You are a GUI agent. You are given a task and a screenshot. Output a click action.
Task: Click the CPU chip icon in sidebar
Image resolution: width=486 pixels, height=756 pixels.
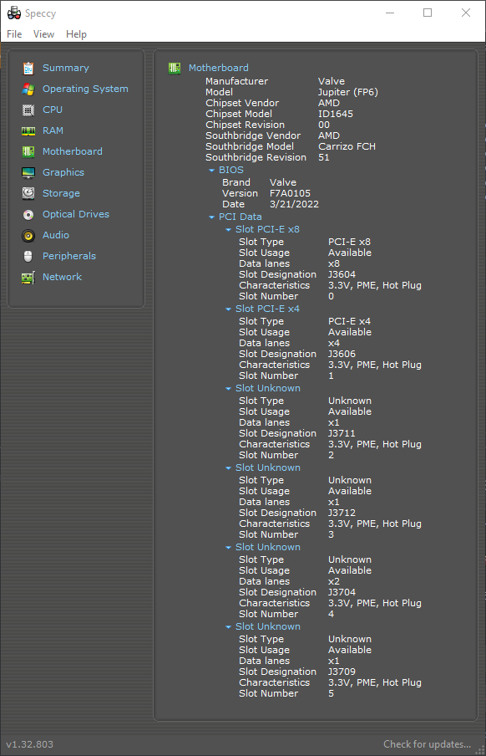(29, 110)
